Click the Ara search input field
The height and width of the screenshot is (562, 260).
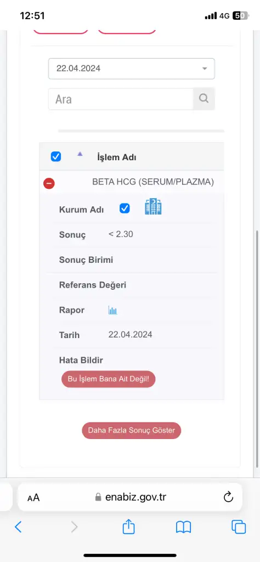(121, 99)
